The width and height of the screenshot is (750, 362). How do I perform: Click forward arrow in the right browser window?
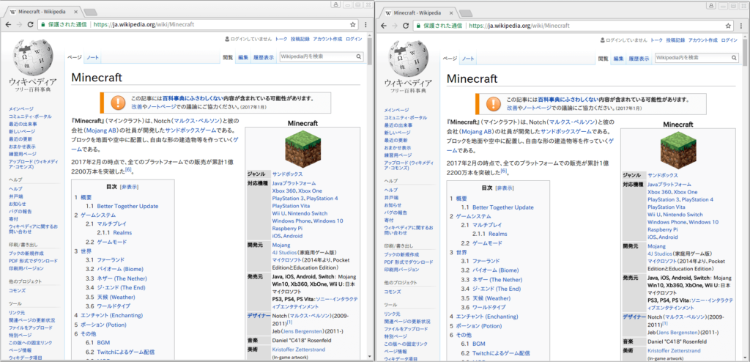point(395,26)
